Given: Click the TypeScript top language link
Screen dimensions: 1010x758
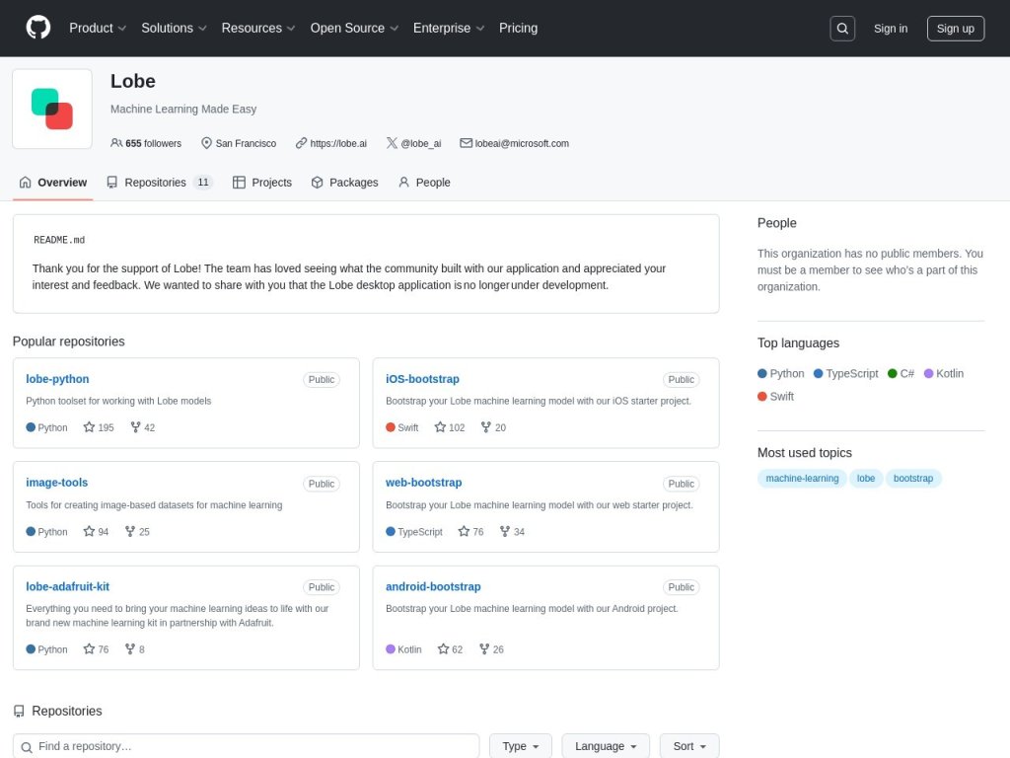Looking at the screenshot, I should tap(845, 373).
